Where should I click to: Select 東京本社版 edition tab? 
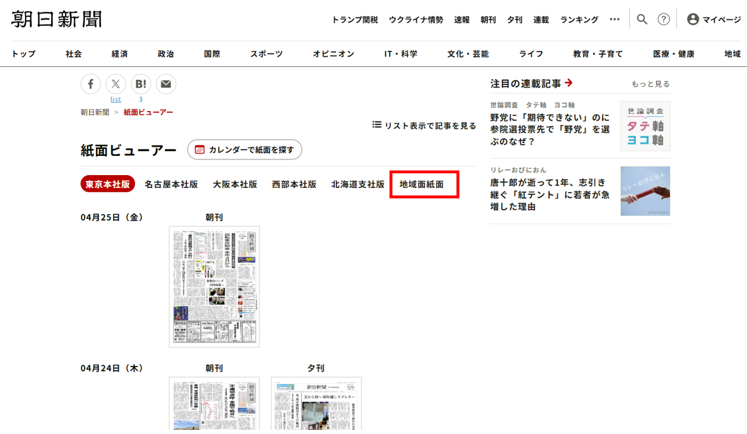pos(108,184)
